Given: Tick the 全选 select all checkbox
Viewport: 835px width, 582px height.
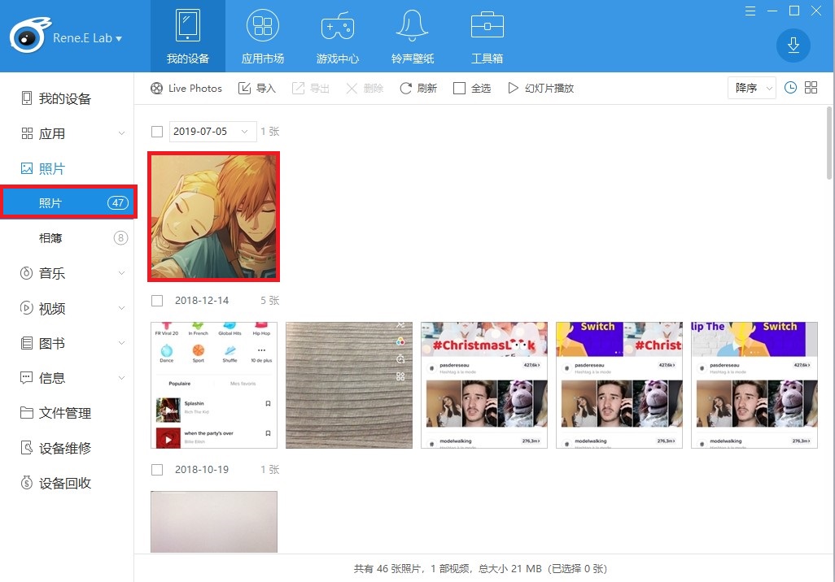Looking at the screenshot, I should [x=459, y=89].
